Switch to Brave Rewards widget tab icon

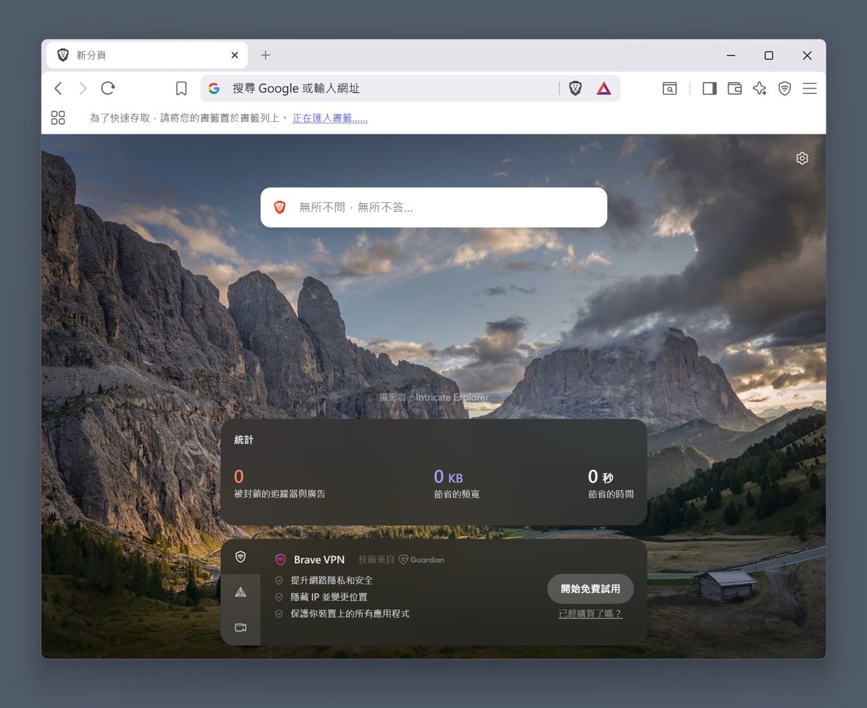tap(240, 592)
